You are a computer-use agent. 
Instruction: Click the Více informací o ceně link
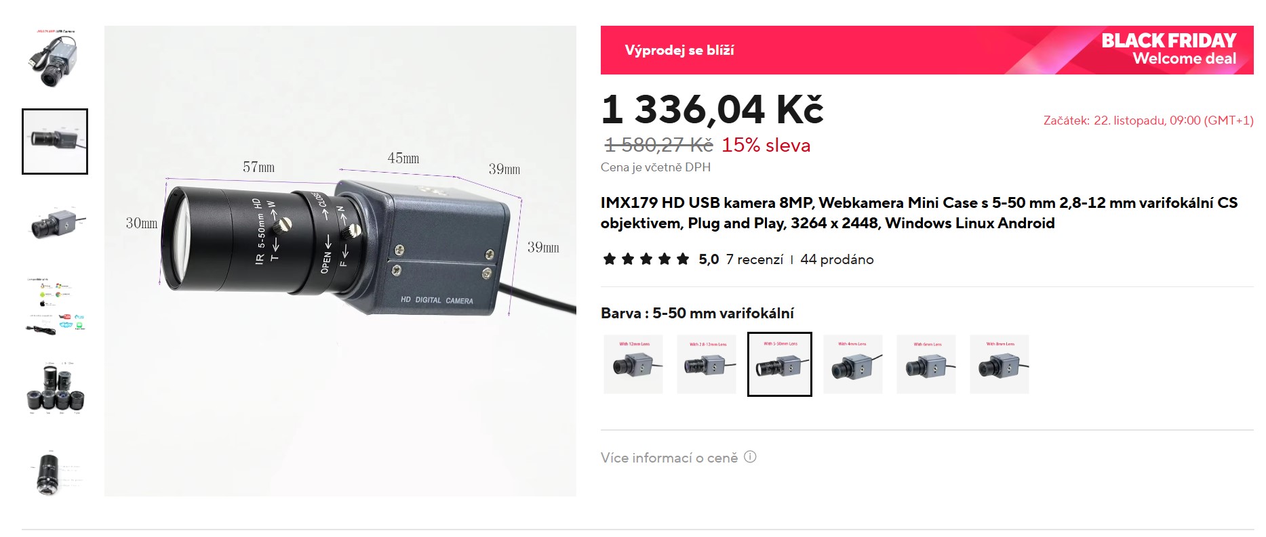click(x=669, y=458)
